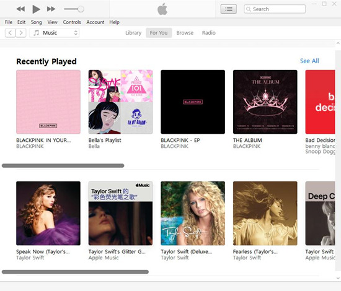Go back with the left chevron button

tap(10, 33)
